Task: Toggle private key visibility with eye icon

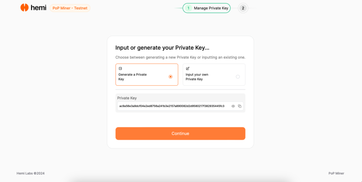Action: tap(233, 106)
